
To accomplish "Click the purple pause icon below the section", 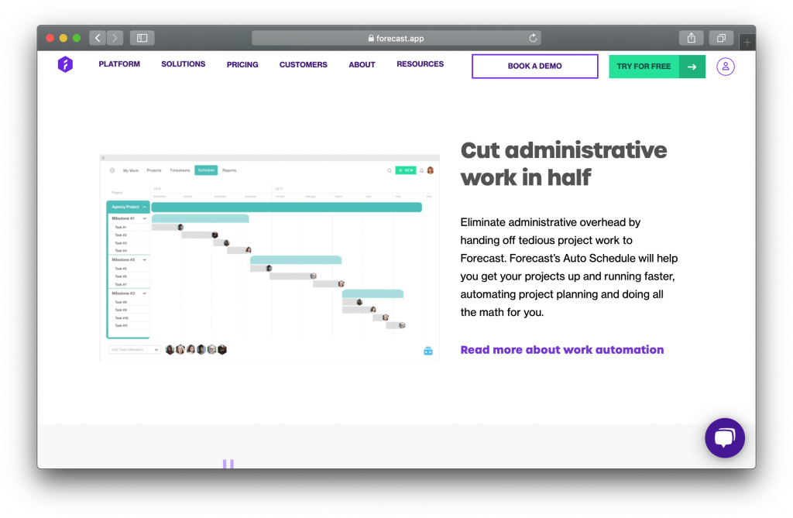I will coord(228,464).
